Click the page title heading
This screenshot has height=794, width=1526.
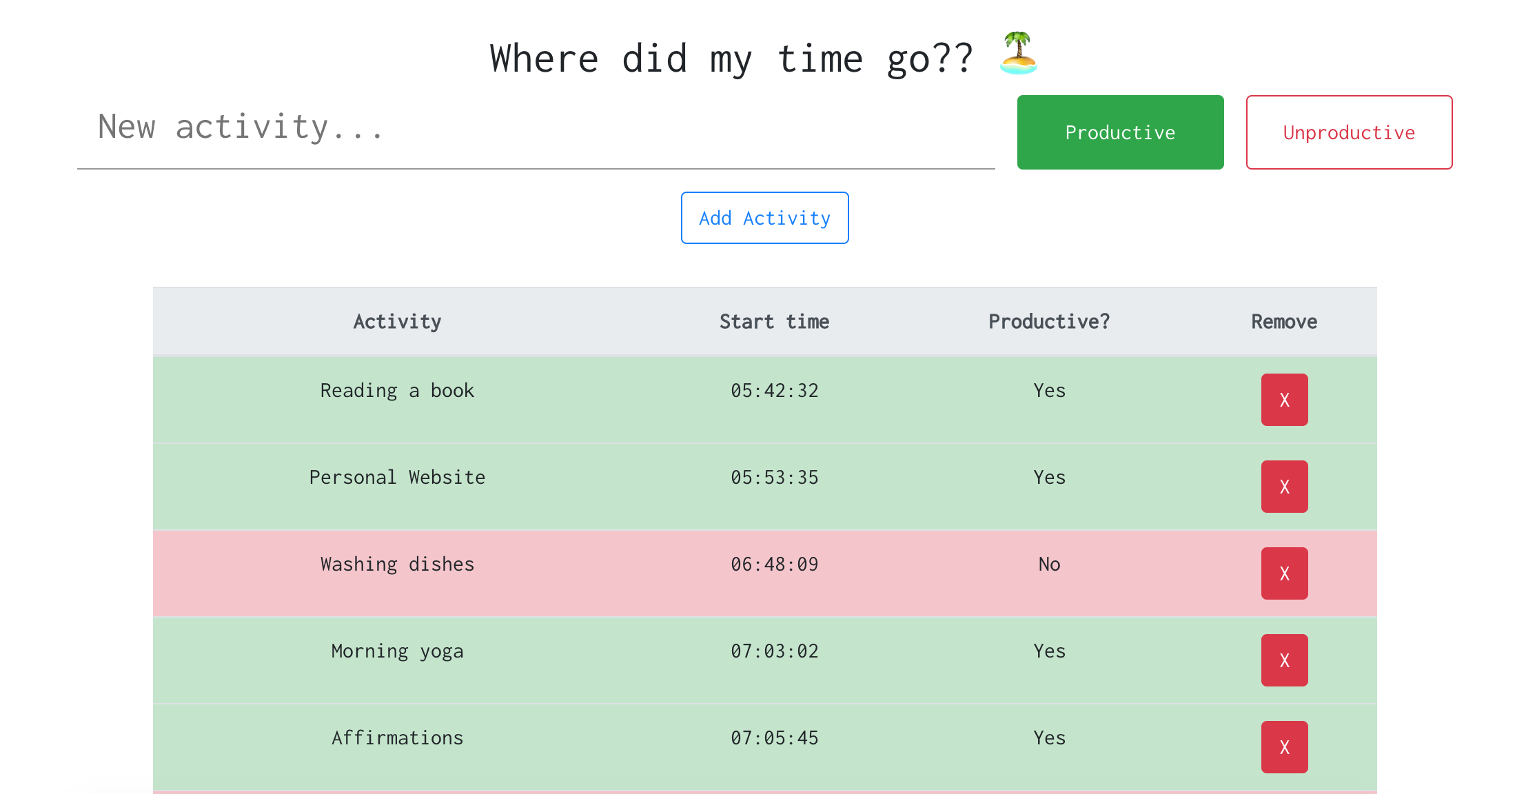tap(731, 59)
